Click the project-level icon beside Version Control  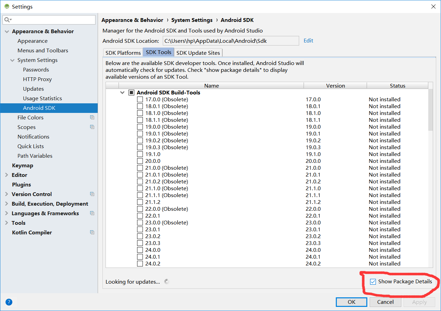(x=92, y=194)
